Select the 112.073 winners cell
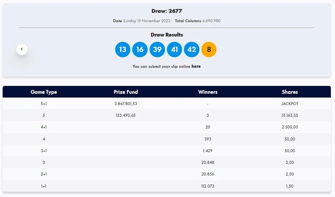335x197 pixels. [208, 186]
